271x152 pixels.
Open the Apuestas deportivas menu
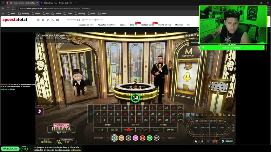[107, 25]
